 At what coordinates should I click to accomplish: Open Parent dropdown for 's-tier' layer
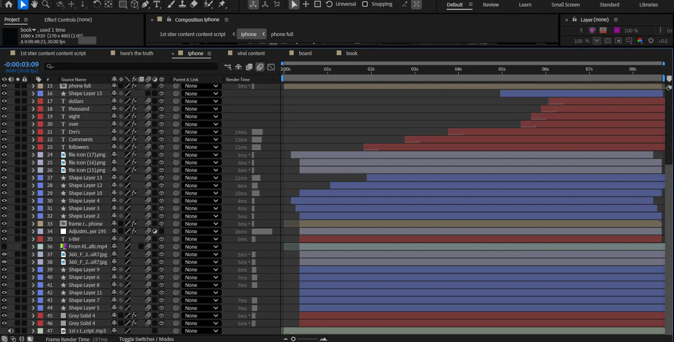201,239
